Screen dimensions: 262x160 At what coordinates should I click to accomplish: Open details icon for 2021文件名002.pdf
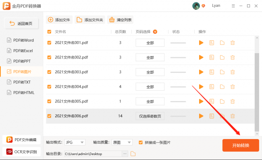[212, 58]
